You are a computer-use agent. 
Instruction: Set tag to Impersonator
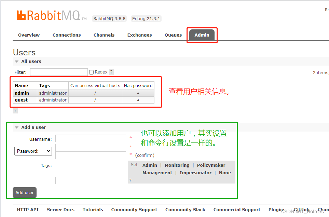click(195, 173)
